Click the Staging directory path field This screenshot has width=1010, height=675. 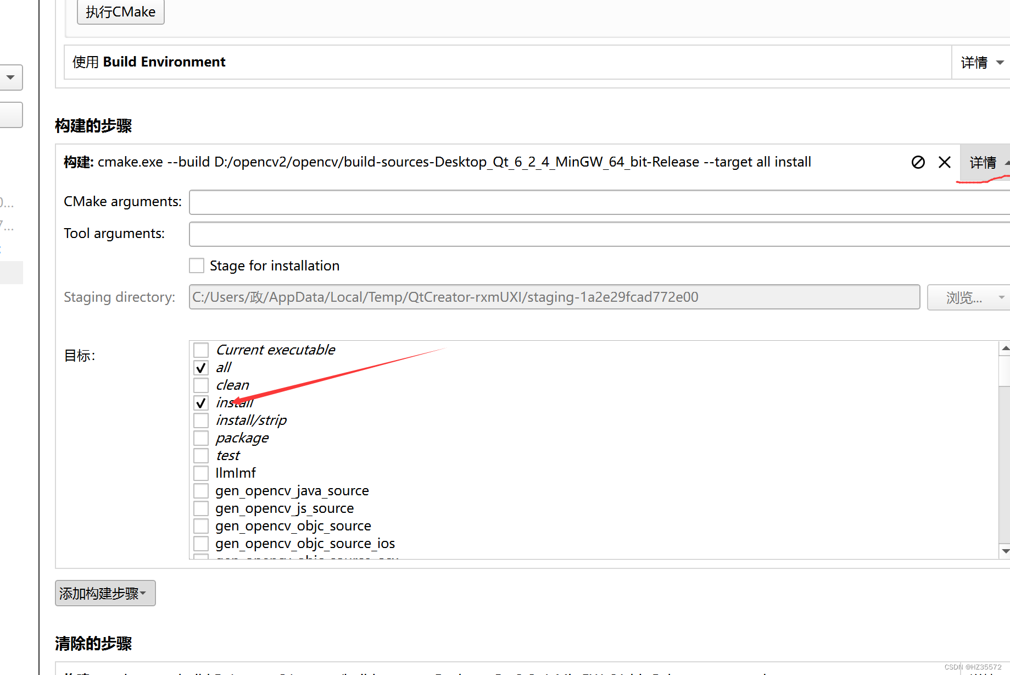pos(554,297)
